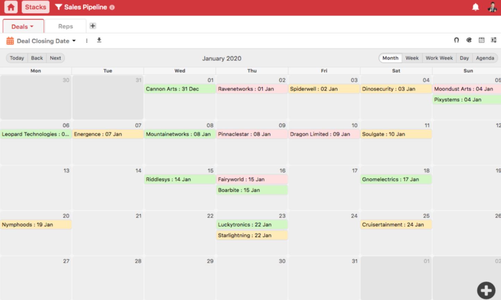Open the Moondust Arts : 04 Jan event

click(467, 89)
